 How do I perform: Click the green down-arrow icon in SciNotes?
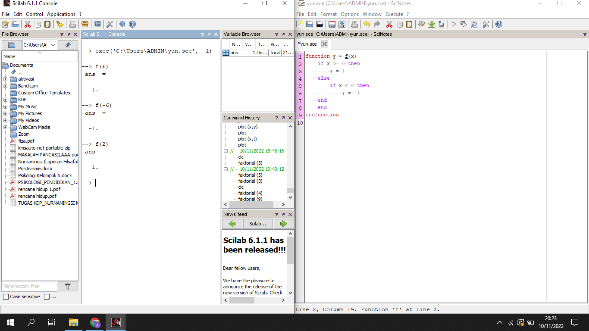click(431, 24)
